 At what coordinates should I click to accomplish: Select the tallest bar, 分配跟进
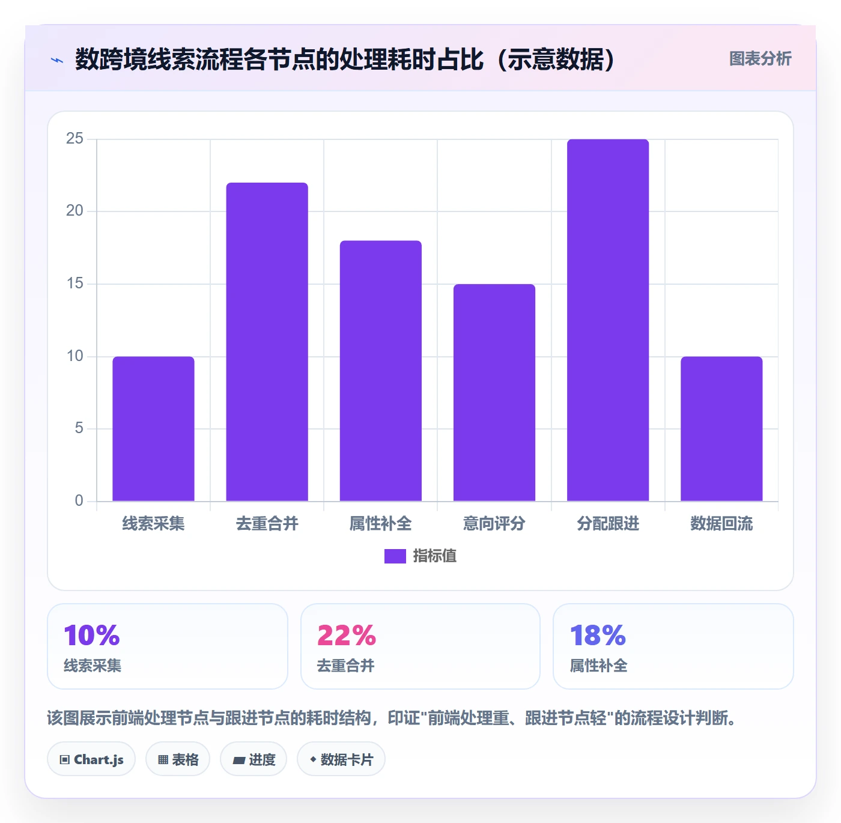pyautogui.click(x=608, y=320)
